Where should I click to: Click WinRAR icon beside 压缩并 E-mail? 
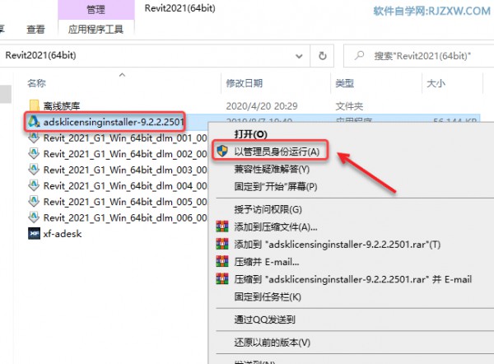(222, 261)
